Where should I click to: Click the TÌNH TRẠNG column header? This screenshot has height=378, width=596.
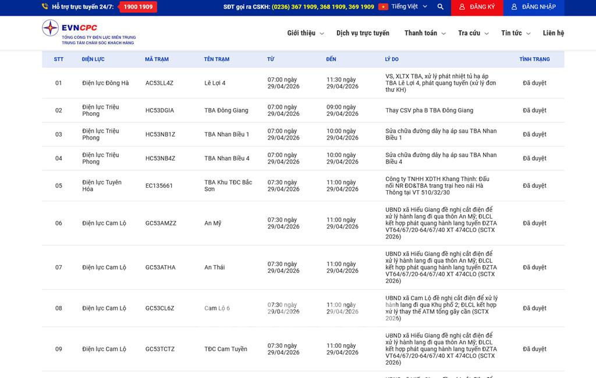point(534,59)
